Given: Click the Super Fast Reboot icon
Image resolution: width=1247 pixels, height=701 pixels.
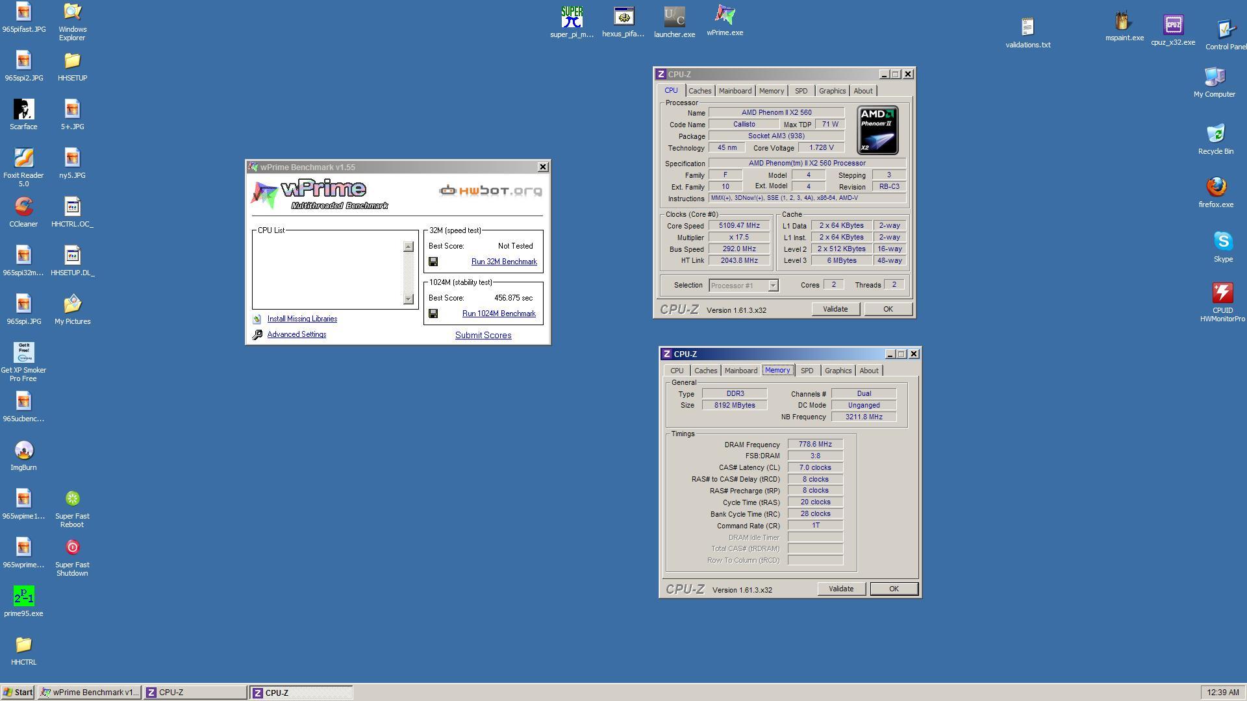Looking at the screenshot, I should 72,509.
